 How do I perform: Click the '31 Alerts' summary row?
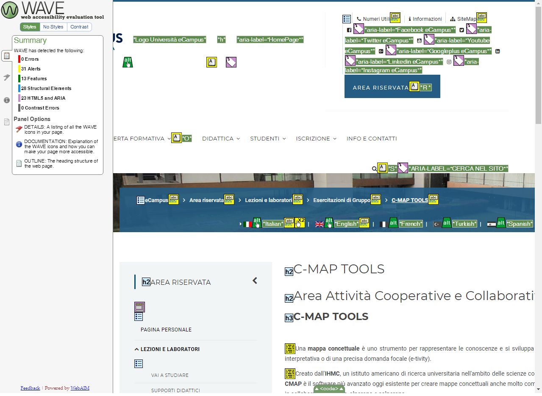pyautogui.click(x=31, y=69)
